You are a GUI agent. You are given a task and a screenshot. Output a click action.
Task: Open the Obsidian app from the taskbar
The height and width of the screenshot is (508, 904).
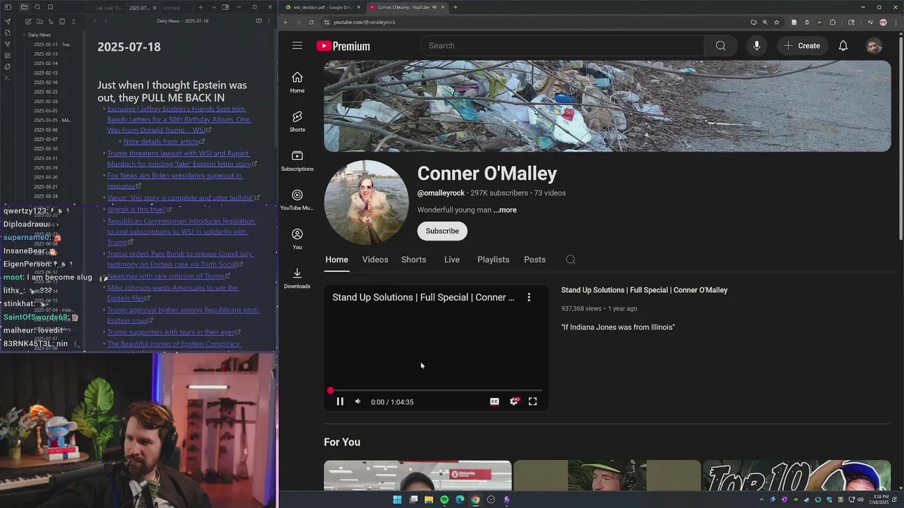click(x=506, y=500)
